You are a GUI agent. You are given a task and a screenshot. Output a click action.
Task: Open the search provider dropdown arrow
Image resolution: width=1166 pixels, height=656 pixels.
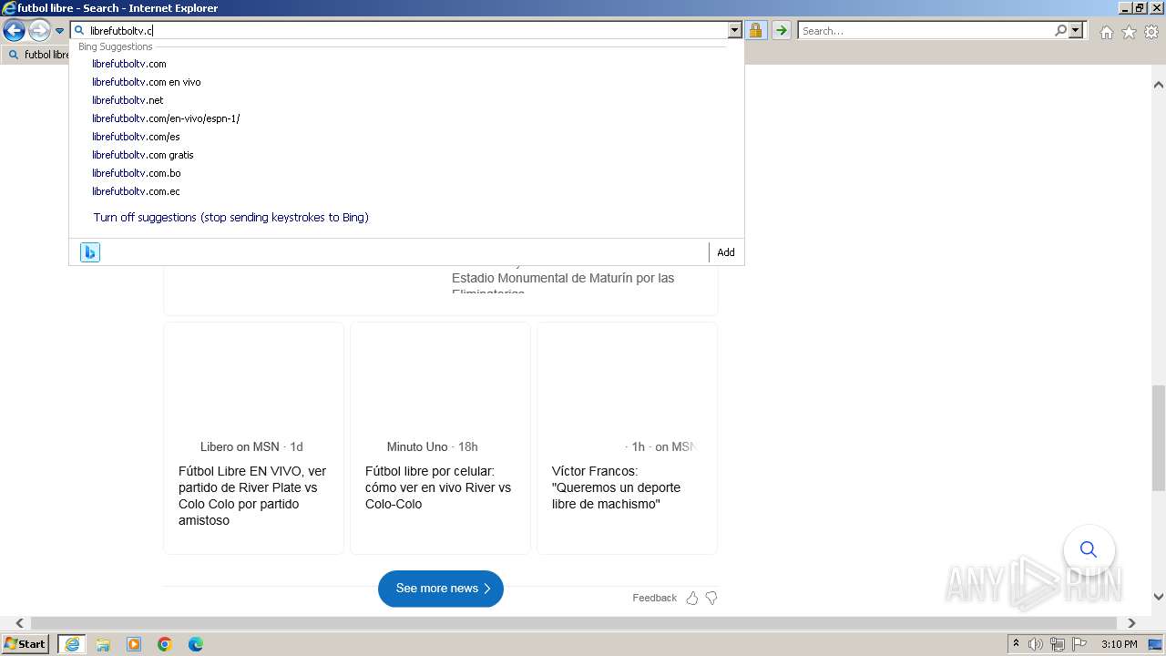coord(1076,30)
